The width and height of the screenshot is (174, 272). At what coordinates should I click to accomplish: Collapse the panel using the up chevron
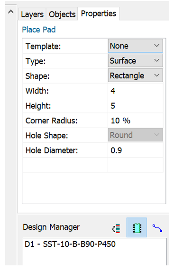[11, 12]
